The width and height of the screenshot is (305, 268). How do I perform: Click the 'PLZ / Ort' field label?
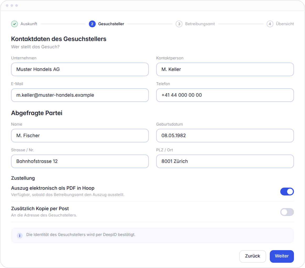click(x=165, y=150)
